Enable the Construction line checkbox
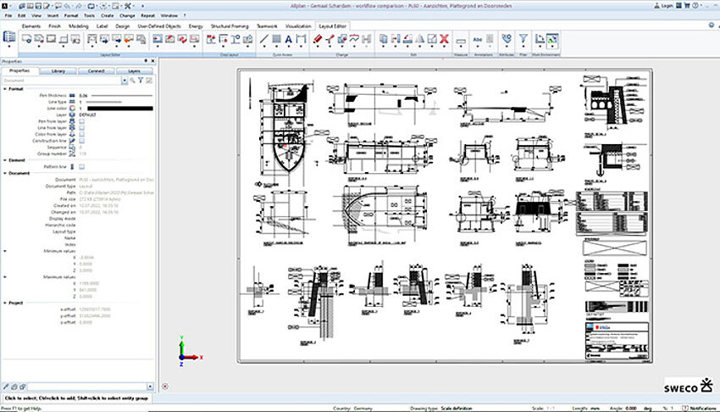720x412 pixels. click(82, 140)
